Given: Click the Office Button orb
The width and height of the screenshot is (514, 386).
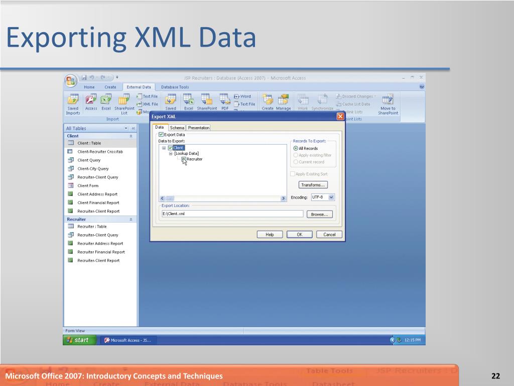Looking at the screenshot, I should [71, 80].
